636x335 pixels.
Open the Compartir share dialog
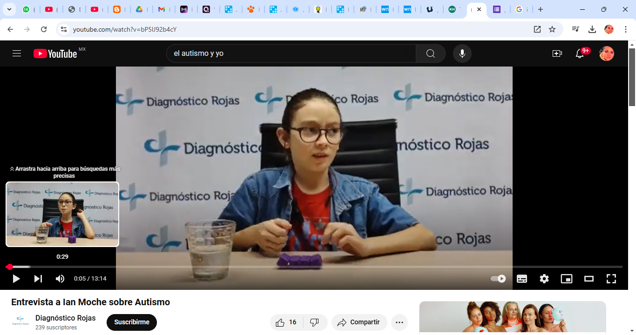tap(359, 322)
